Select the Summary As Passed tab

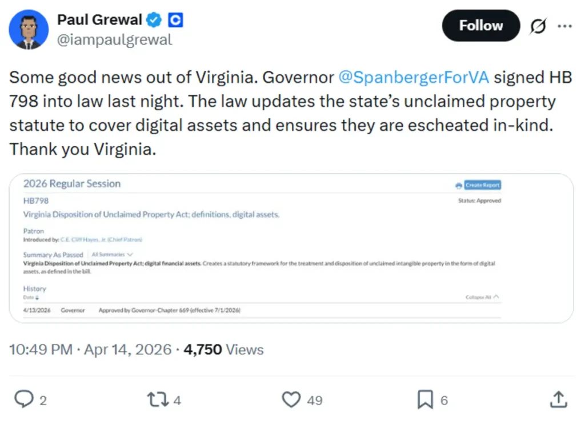coord(53,254)
